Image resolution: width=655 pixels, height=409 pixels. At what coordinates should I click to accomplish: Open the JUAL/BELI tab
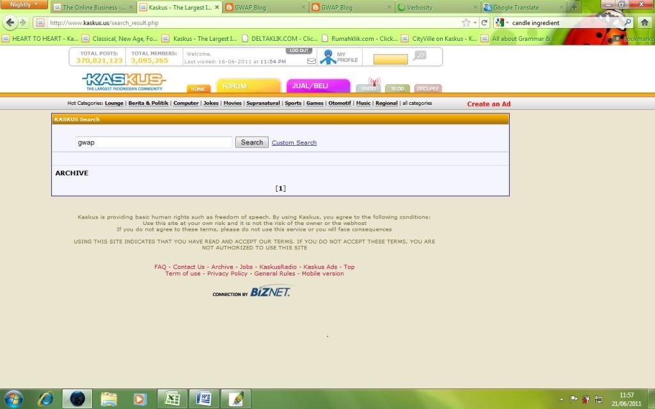tap(318, 86)
